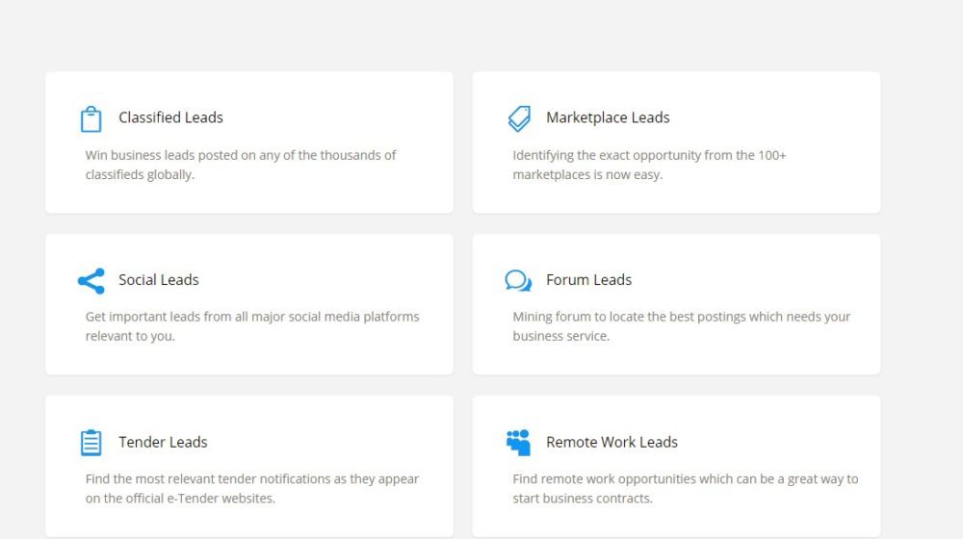Image resolution: width=963 pixels, height=539 pixels.
Task: Click the Marketplace Leads tag icon
Action: point(518,118)
